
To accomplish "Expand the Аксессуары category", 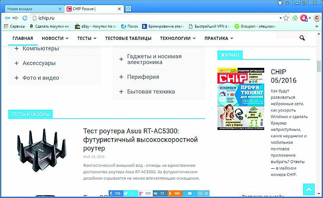I will (17, 63).
